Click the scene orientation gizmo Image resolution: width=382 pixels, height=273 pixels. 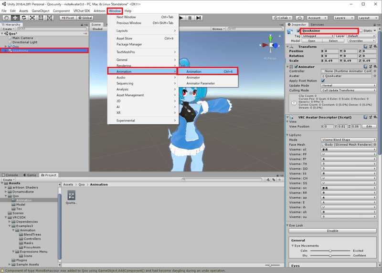(x=270, y=45)
